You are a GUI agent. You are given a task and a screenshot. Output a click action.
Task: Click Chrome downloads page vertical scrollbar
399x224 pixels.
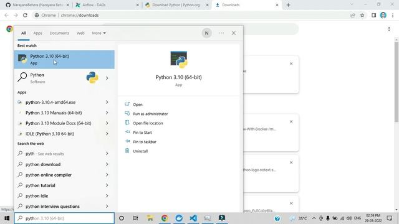click(397, 82)
